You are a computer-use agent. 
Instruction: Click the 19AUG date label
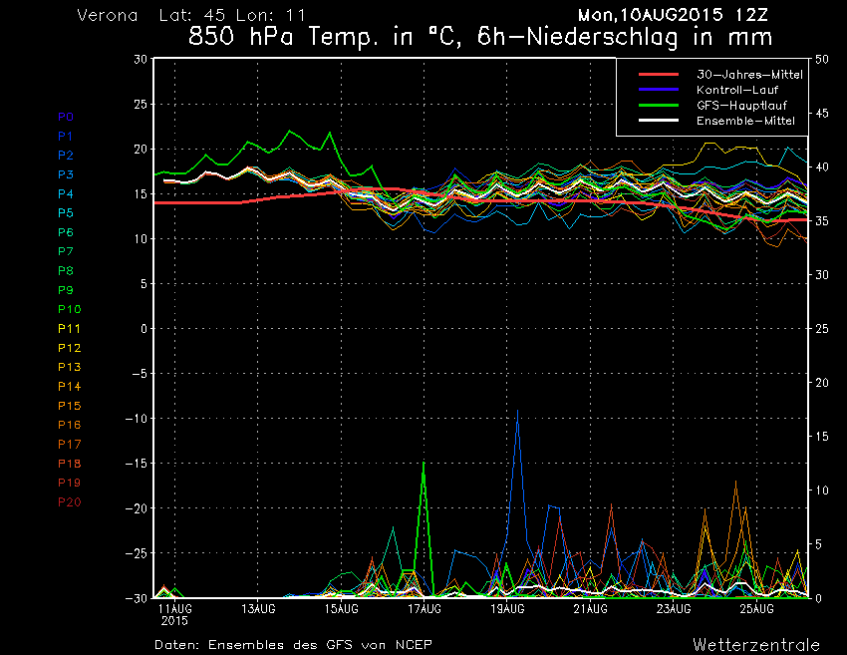click(x=508, y=609)
